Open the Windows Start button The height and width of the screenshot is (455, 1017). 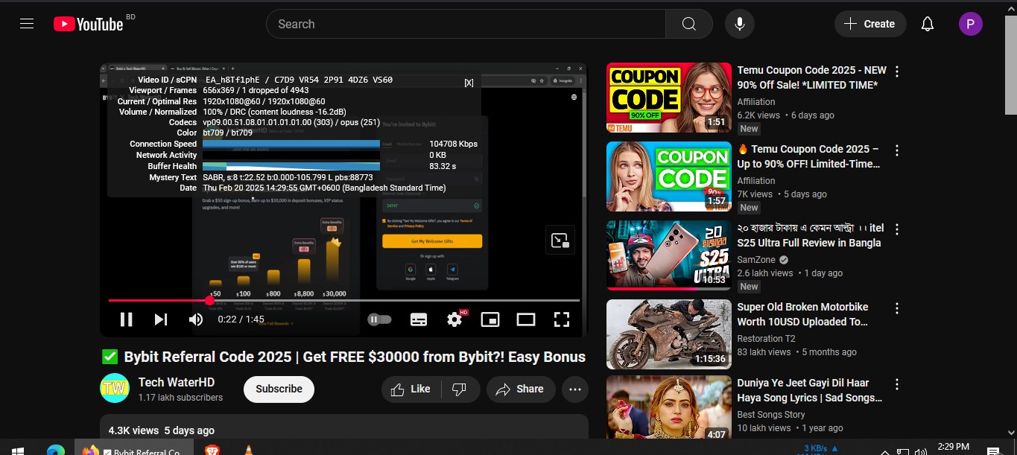pos(18,450)
